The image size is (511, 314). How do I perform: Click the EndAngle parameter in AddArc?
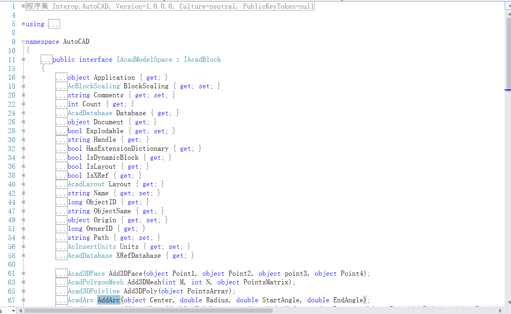[348, 300]
